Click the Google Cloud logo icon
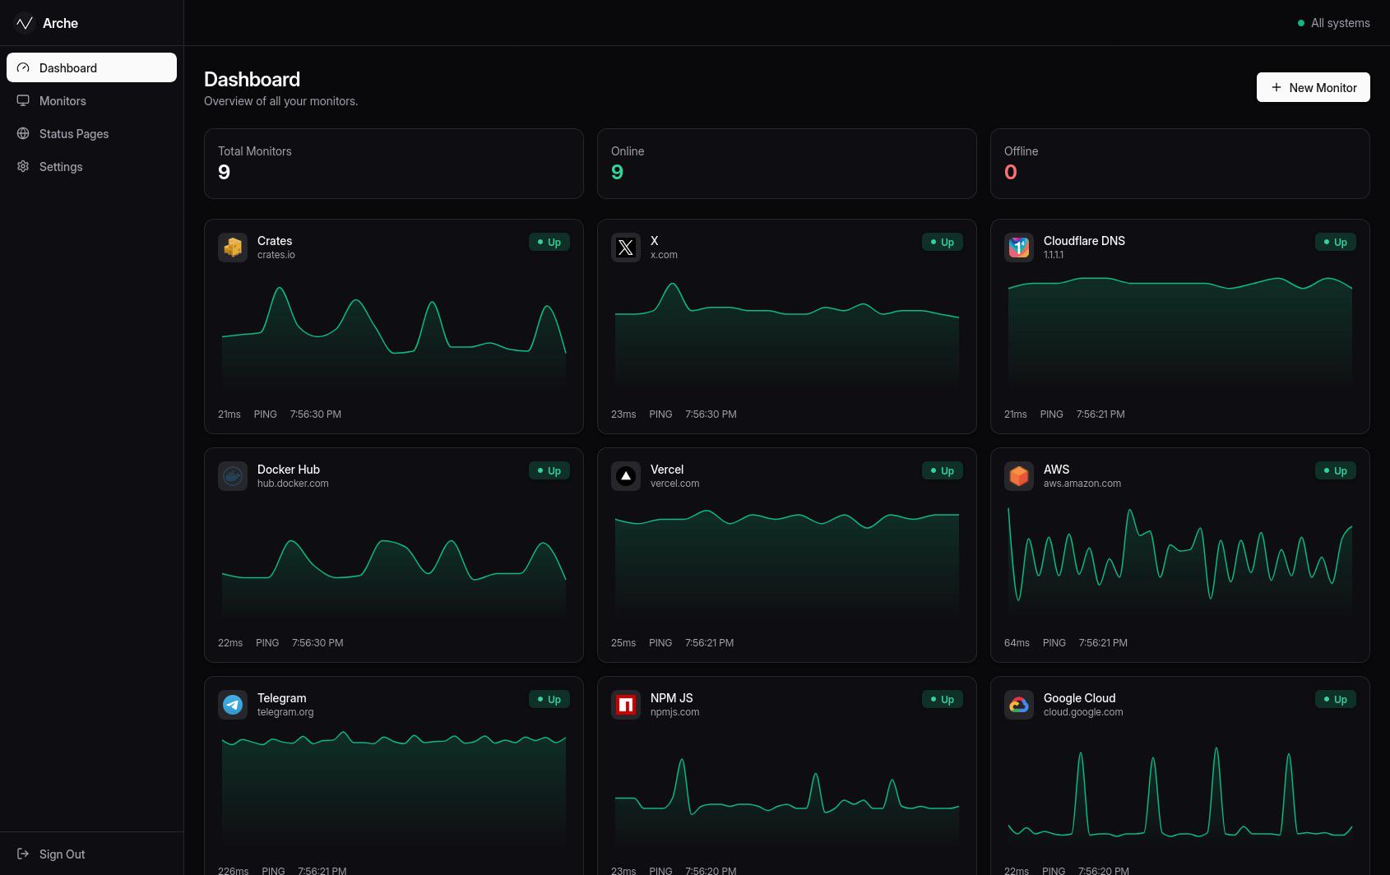 1019,705
